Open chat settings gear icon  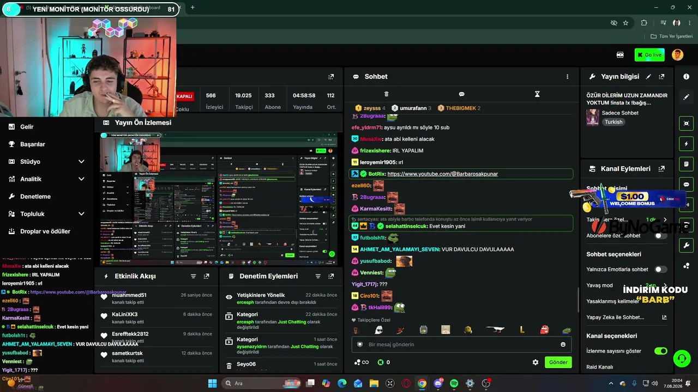pos(535,362)
